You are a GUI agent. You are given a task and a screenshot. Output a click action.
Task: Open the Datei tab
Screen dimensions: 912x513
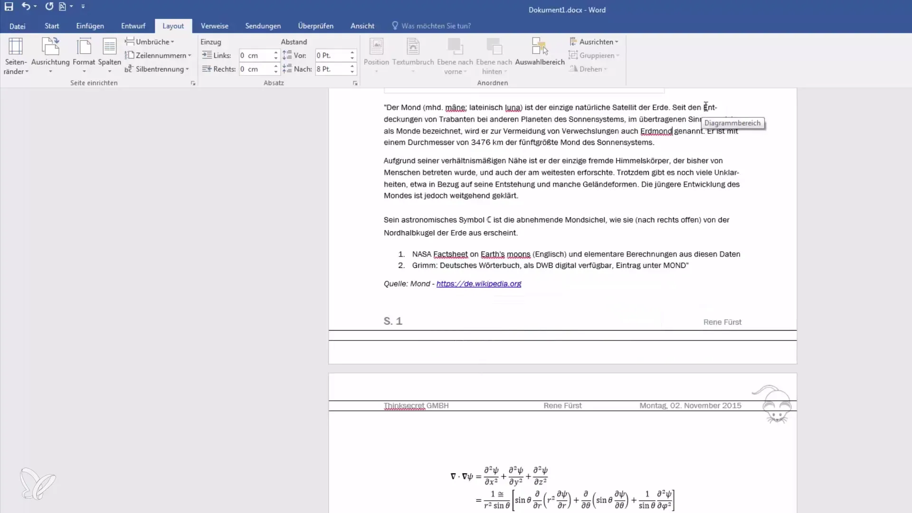click(x=18, y=26)
